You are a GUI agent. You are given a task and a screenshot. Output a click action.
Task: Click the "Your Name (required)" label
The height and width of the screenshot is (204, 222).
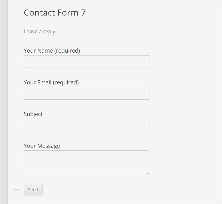point(52,50)
